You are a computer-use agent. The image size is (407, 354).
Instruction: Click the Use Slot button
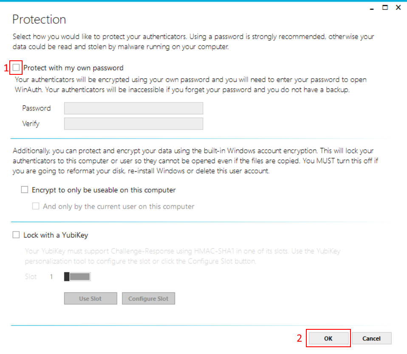[x=90, y=298]
